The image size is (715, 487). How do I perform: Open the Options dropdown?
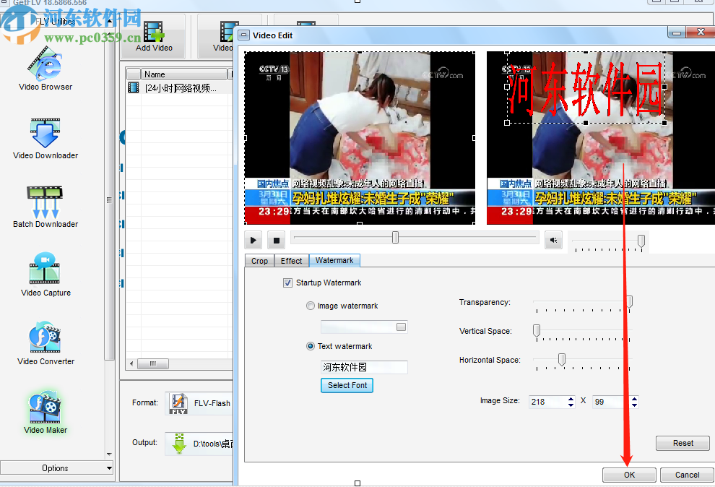click(x=57, y=467)
